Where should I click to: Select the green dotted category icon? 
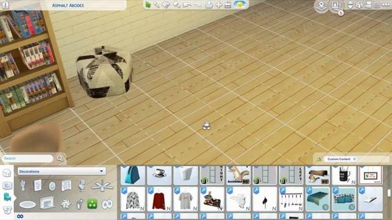pyautogui.click(x=92, y=204)
